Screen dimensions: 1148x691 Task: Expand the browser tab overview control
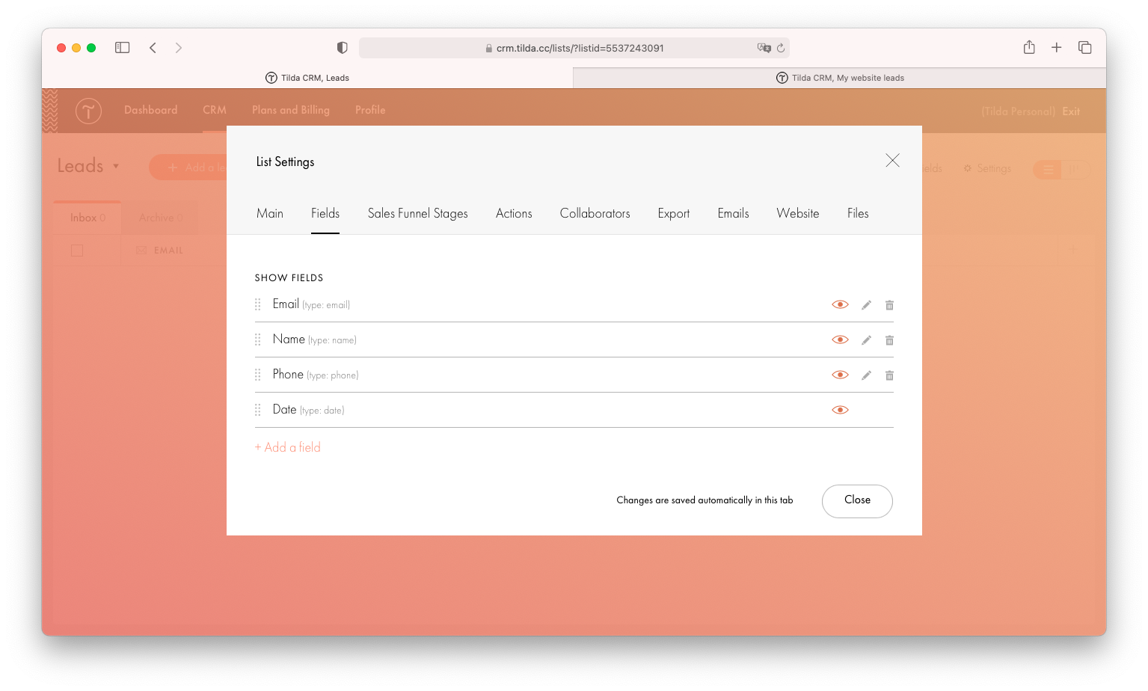point(1084,46)
